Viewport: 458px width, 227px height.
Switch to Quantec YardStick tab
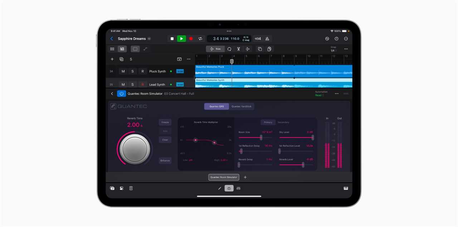[241, 106]
